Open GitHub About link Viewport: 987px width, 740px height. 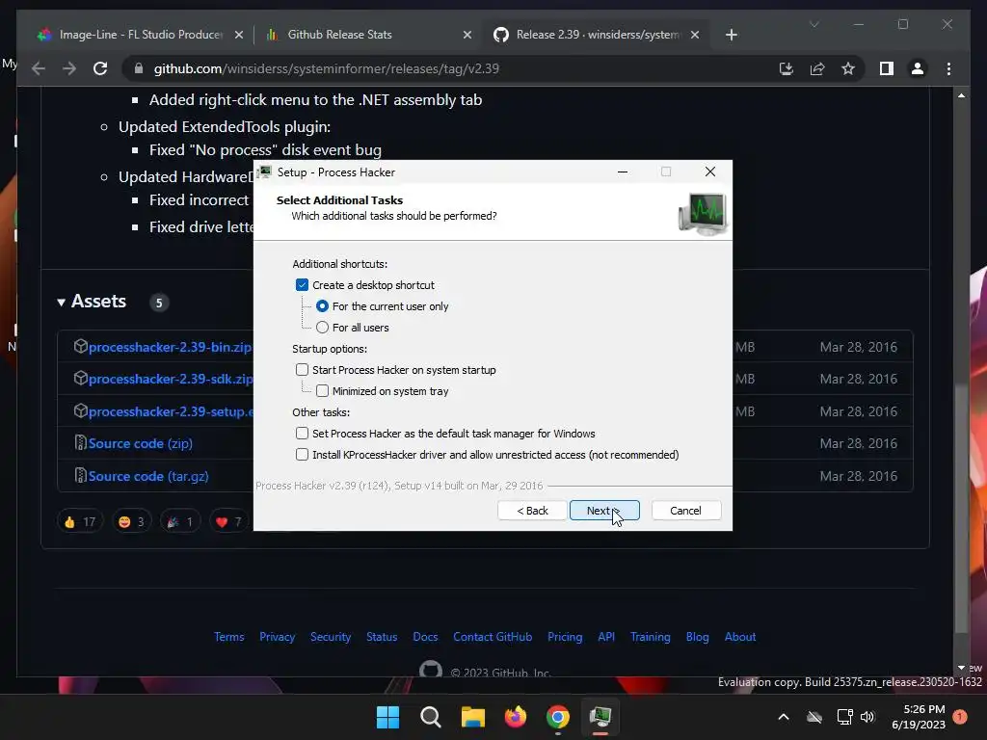click(x=739, y=637)
